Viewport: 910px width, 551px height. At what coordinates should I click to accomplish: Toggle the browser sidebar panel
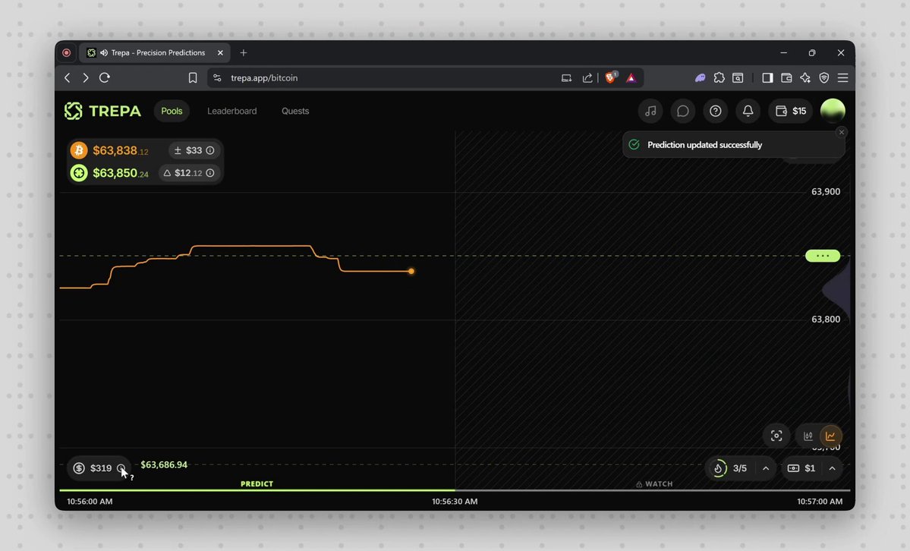767,78
